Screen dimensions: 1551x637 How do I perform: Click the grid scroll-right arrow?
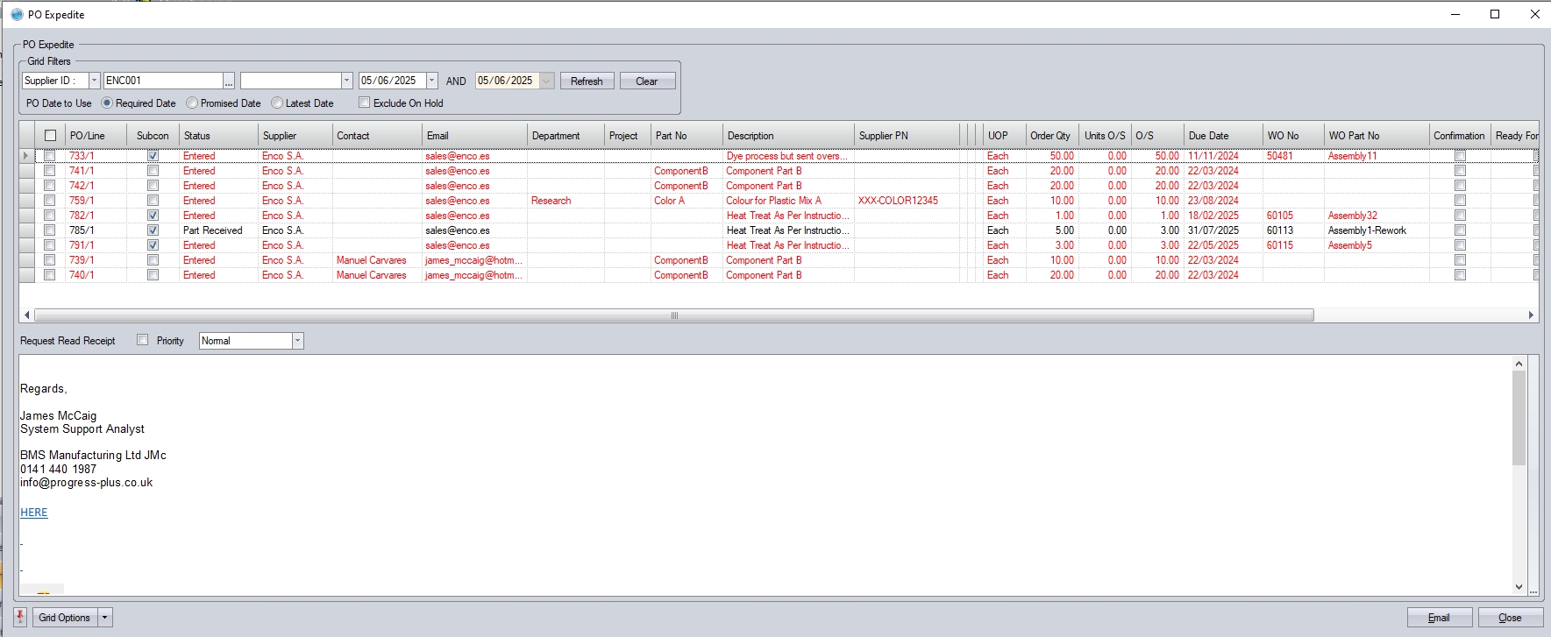coord(1531,315)
